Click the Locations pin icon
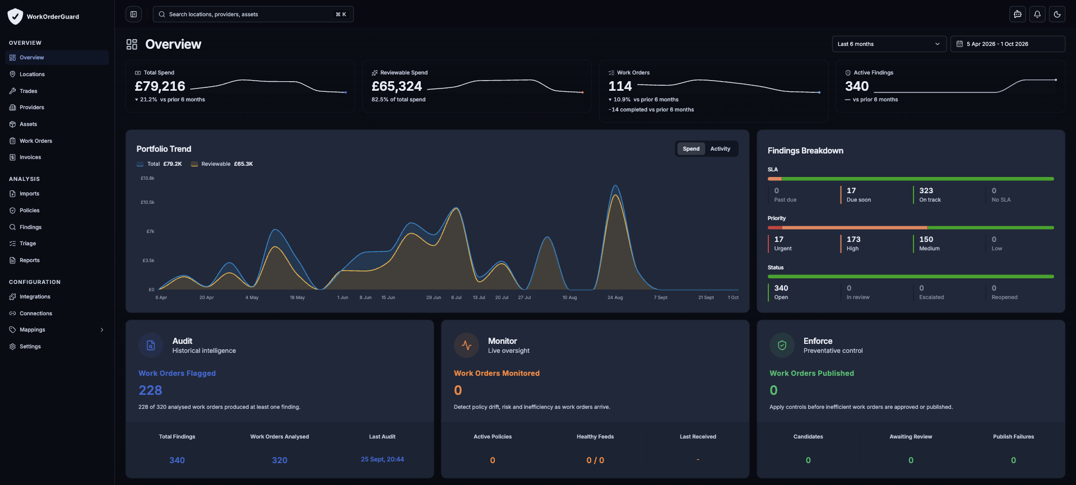Image resolution: width=1076 pixels, height=485 pixels. 12,74
